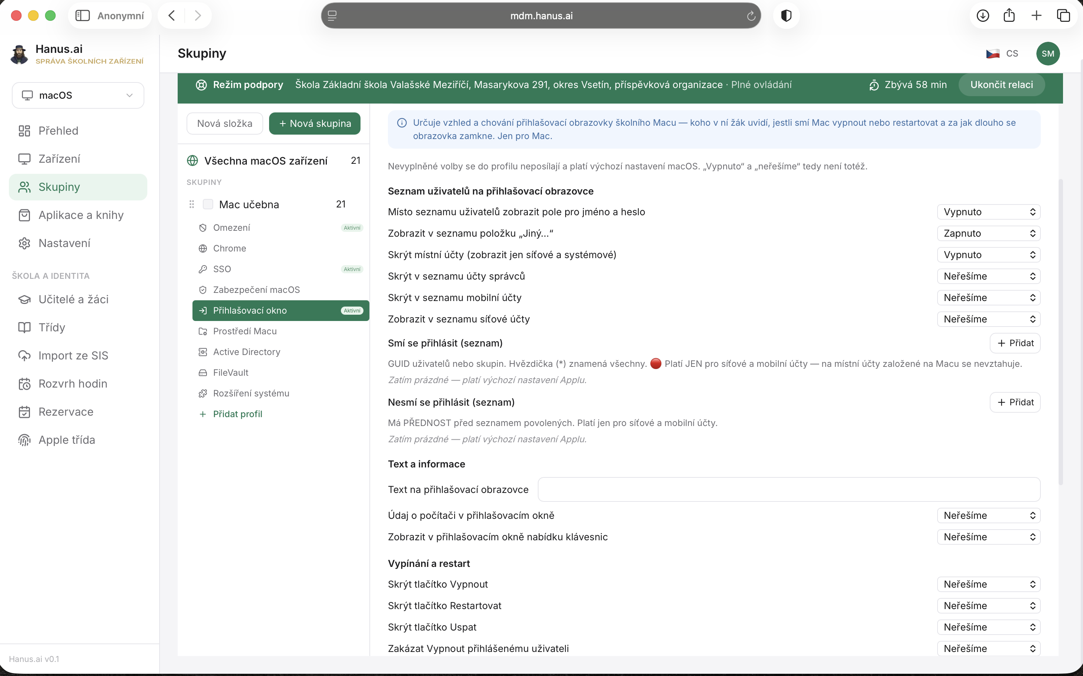Click the Hanus.ai logo avatar
This screenshot has height=676, width=1083.
coord(19,54)
